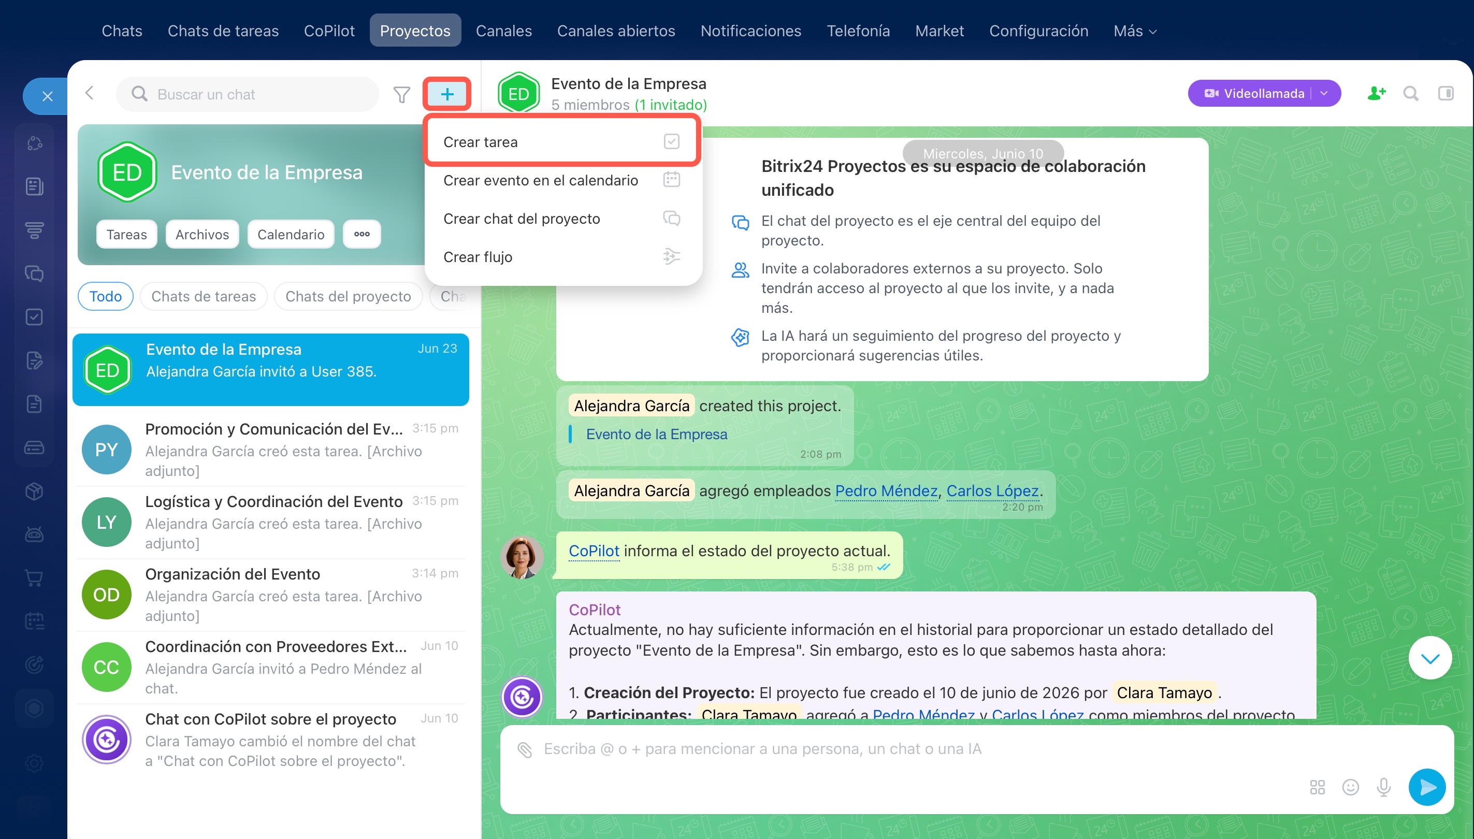Open Chats de tareas in the top navigation
This screenshot has width=1474, height=839.
tap(223, 31)
